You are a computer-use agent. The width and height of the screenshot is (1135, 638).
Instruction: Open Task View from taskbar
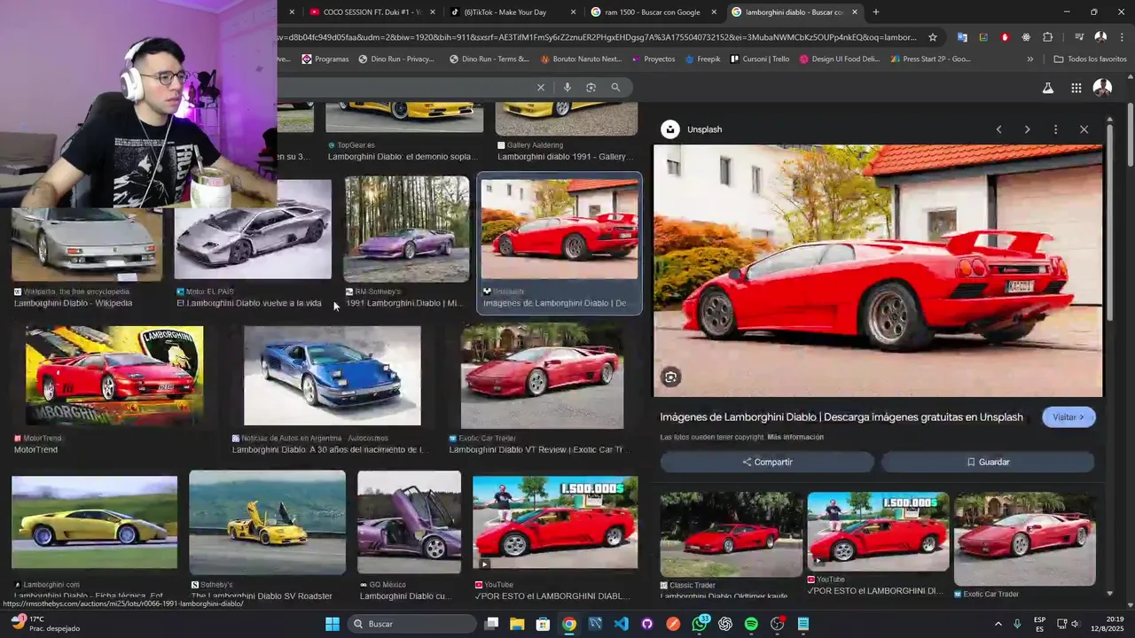491,624
